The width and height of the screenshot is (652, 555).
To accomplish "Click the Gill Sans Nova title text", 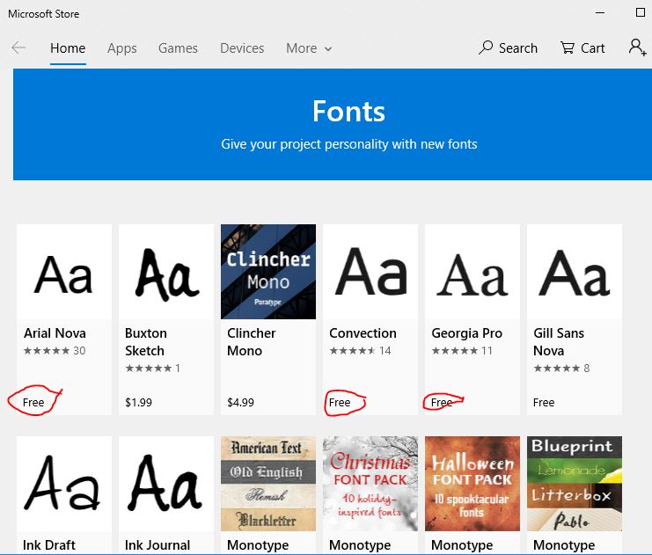I will 559,342.
